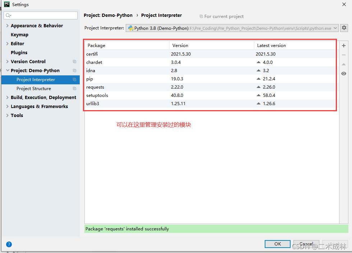The height and width of the screenshot is (253, 352).
Task: Click the Cancel button
Action: pos(306,244)
